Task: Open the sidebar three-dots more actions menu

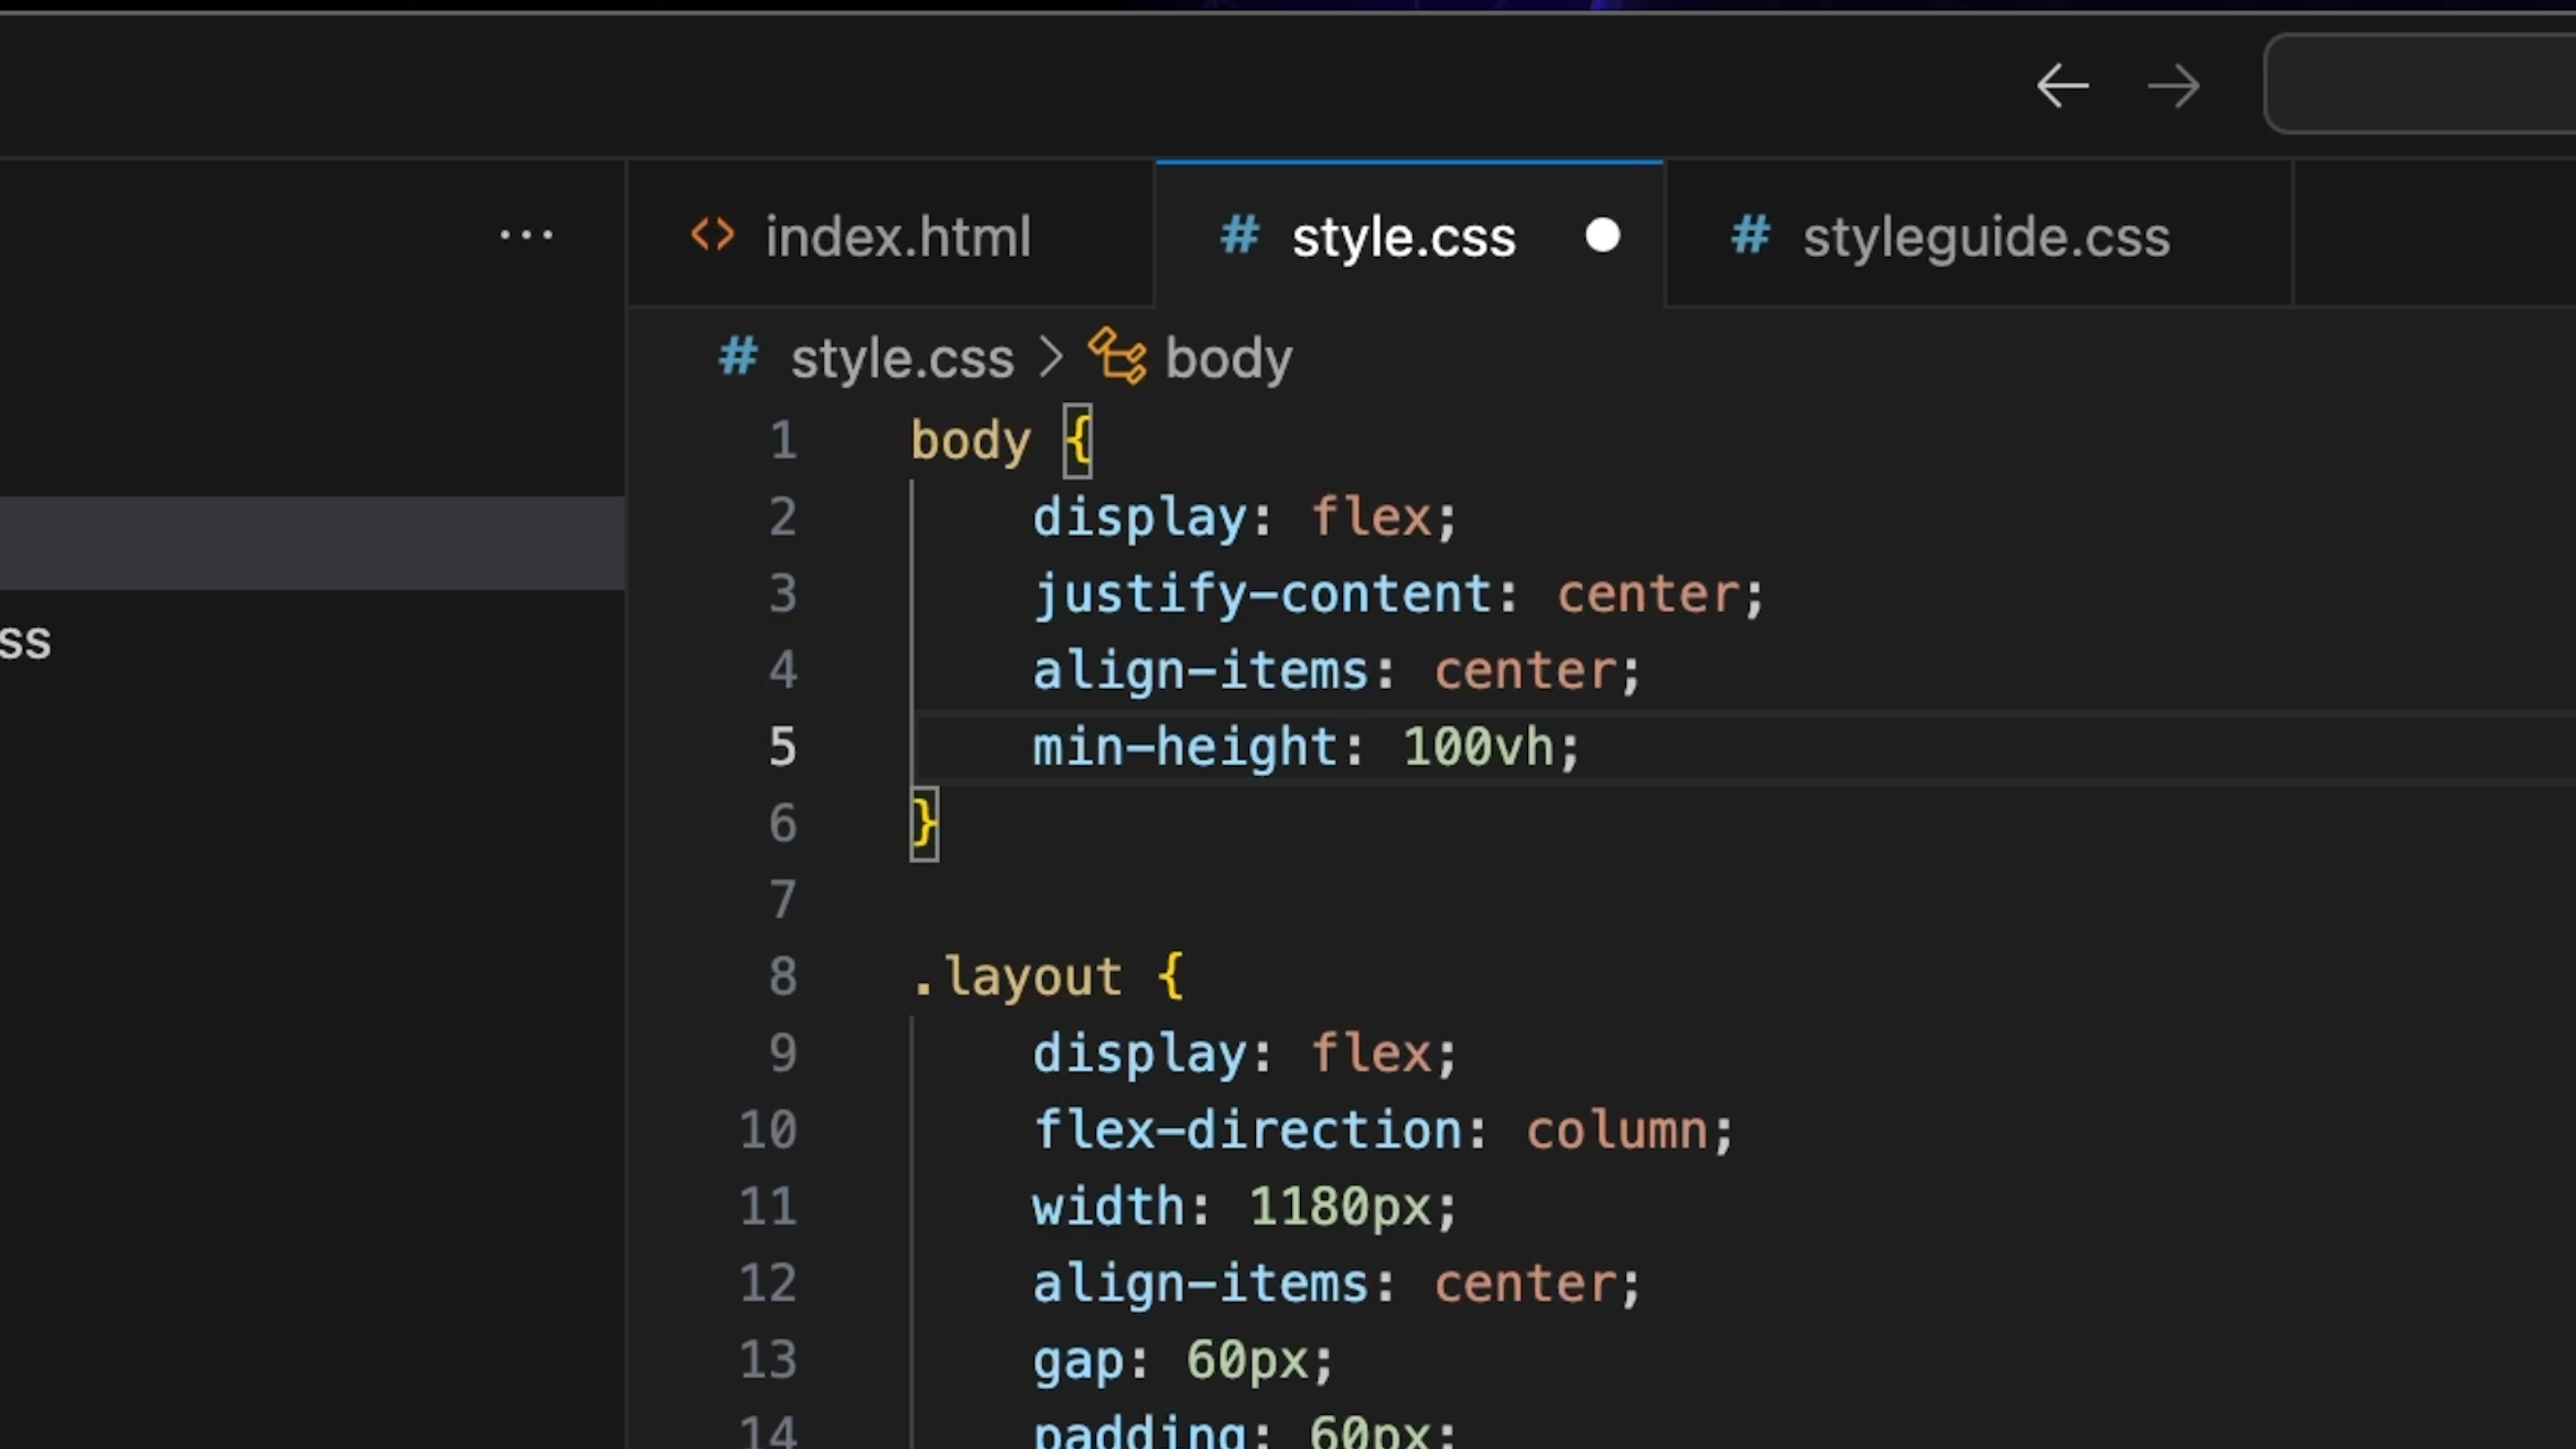Action: (x=526, y=236)
